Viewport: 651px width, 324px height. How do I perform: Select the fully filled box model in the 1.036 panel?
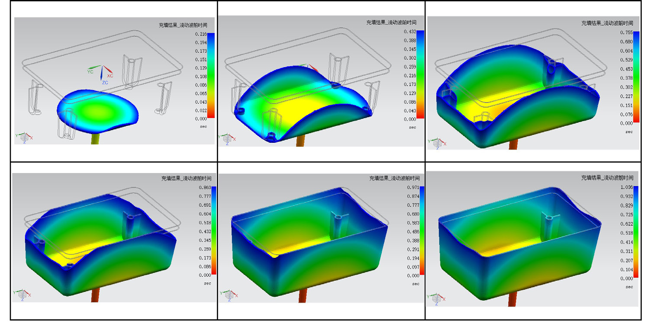pyautogui.click(x=519, y=243)
